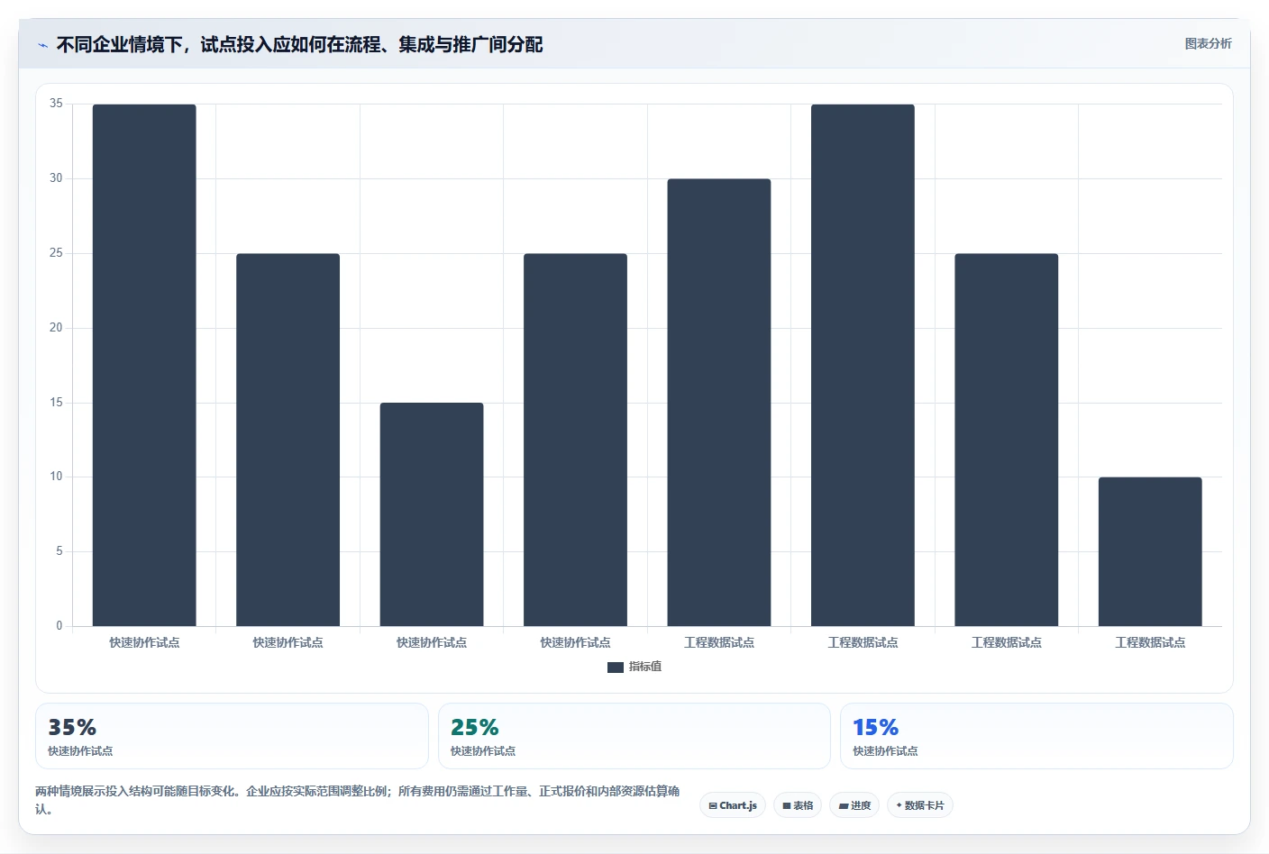This screenshot has width=1269, height=854.
Task: Open the 图表分析 label in the header
Action: click(x=1208, y=43)
